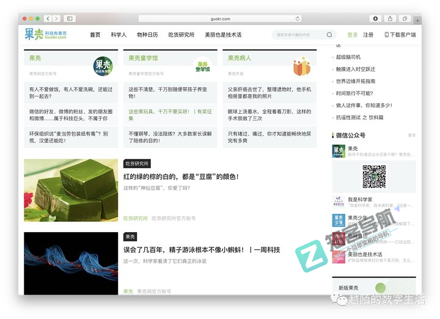The image size is (440, 319).
Task: Open the 首页 navigation item
Action: [x=95, y=35]
